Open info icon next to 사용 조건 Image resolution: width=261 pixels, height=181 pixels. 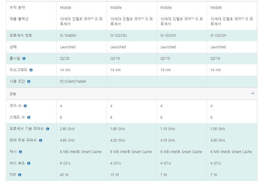29,82
